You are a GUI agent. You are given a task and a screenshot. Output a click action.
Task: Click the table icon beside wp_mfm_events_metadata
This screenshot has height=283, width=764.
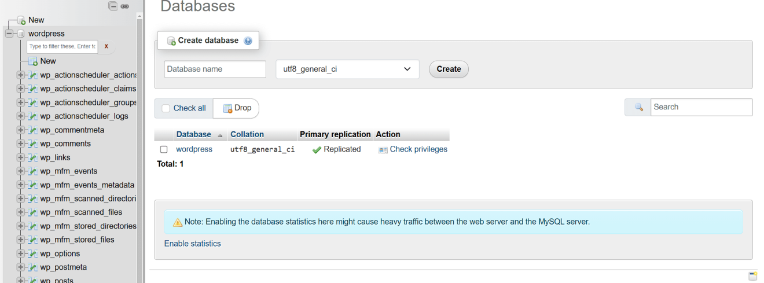coord(34,185)
